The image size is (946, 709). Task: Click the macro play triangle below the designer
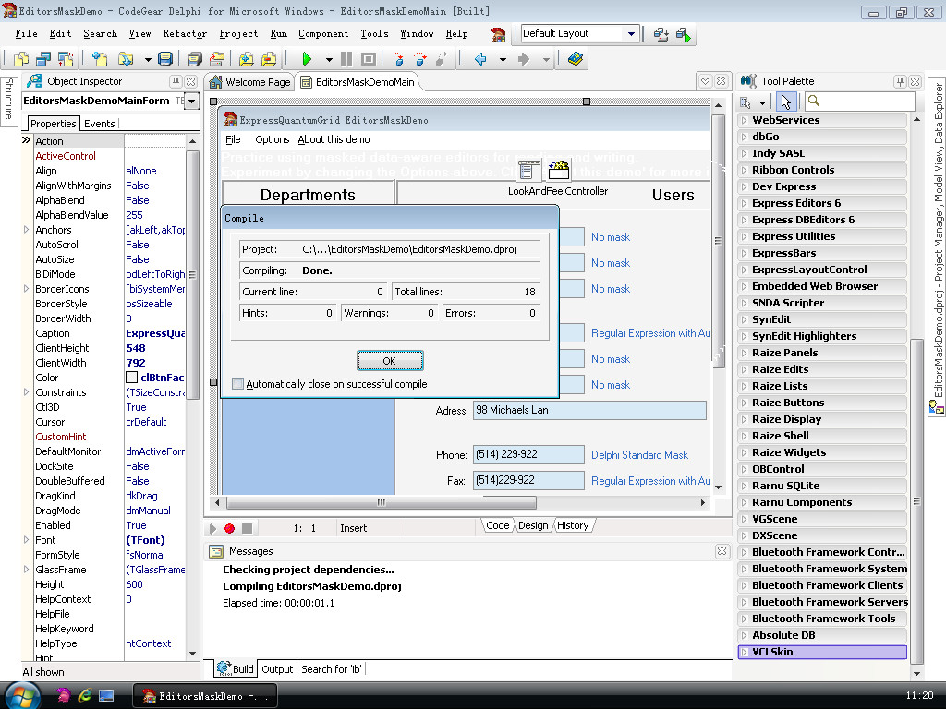pos(212,529)
